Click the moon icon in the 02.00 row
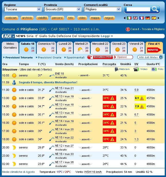 click(14, 164)
